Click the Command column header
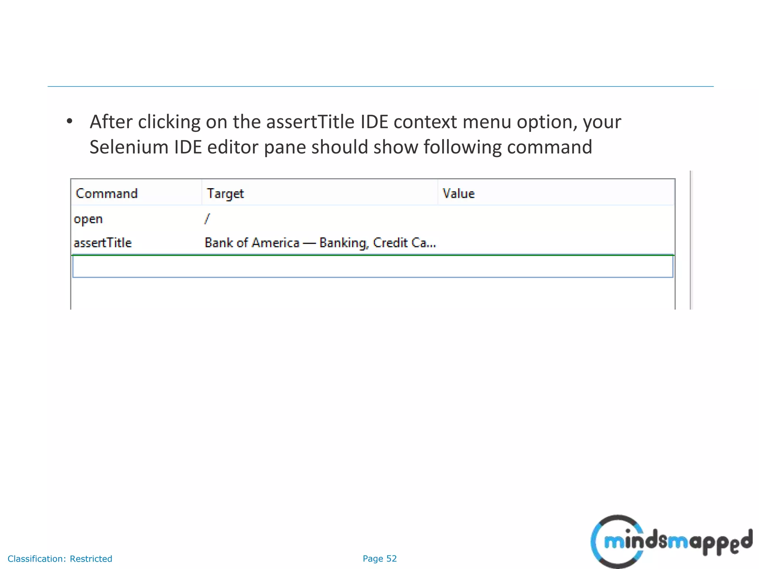 point(107,193)
